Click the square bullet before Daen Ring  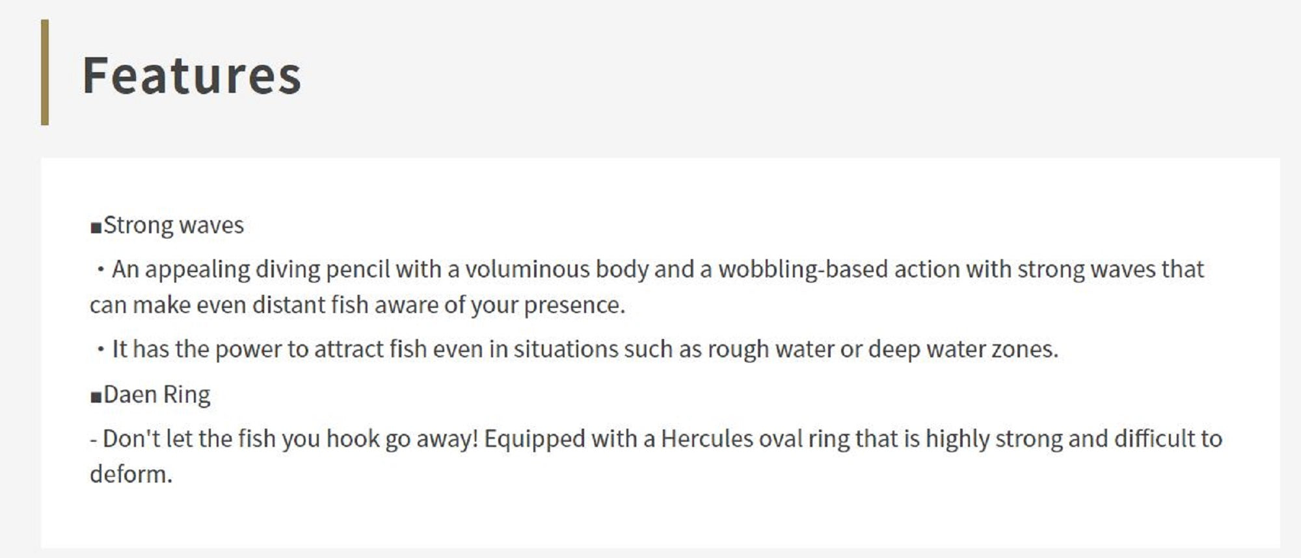pyautogui.click(x=96, y=397)
